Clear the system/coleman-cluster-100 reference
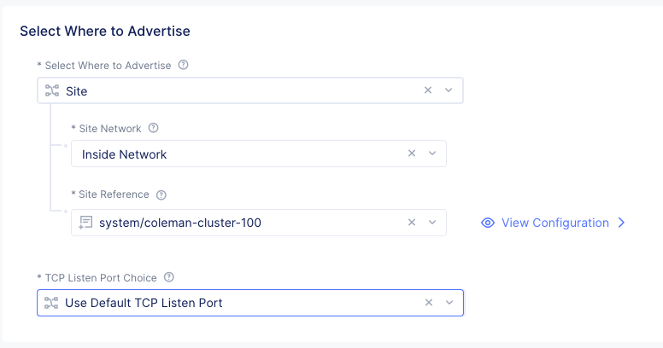 [411, 223]
